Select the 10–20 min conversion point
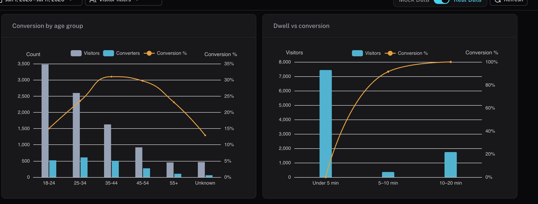 [450, 62]
